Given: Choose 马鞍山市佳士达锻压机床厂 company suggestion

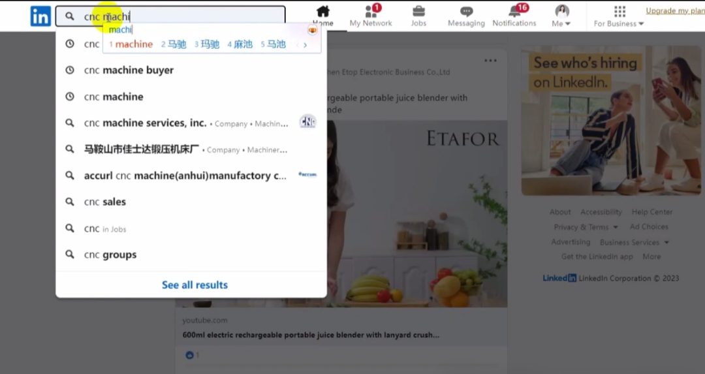Looking at the screenshot, I should 191,149.
